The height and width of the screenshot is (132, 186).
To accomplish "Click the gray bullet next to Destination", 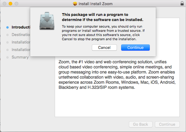I will click(7, 35).
